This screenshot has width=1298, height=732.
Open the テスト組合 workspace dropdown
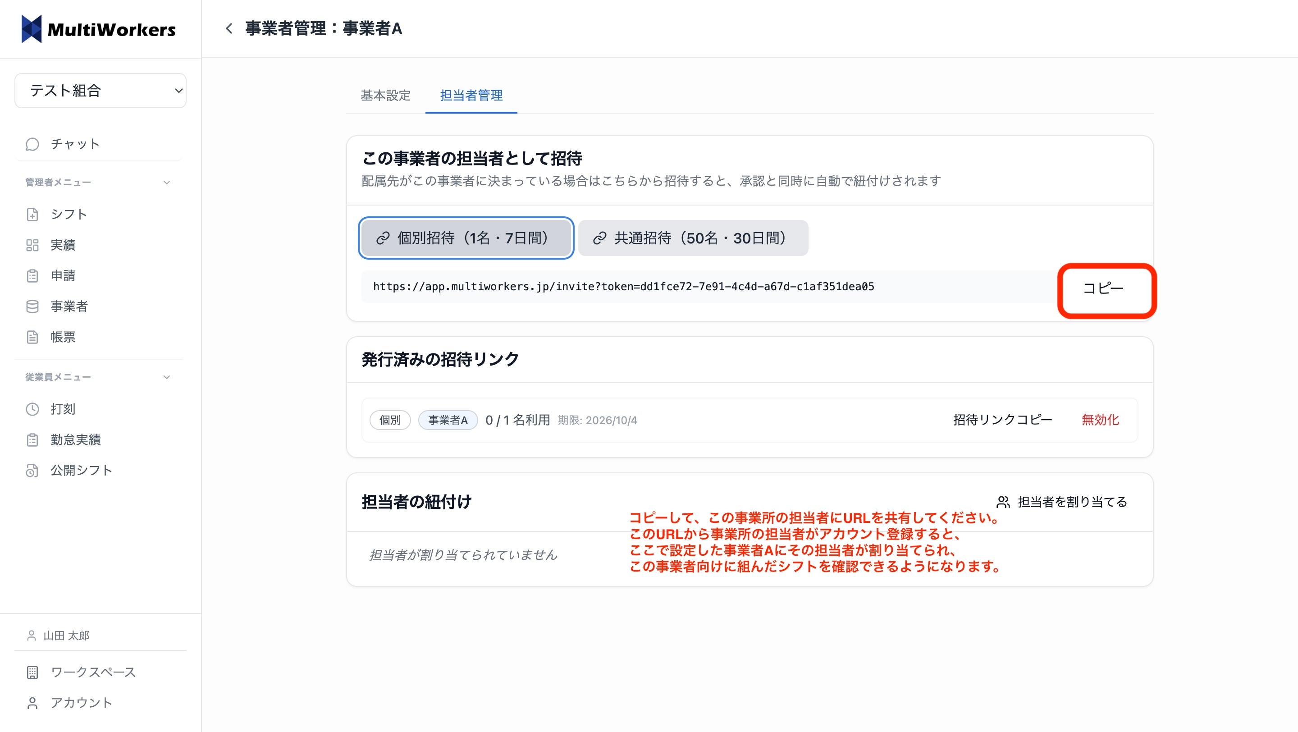[x=100, y=91]
